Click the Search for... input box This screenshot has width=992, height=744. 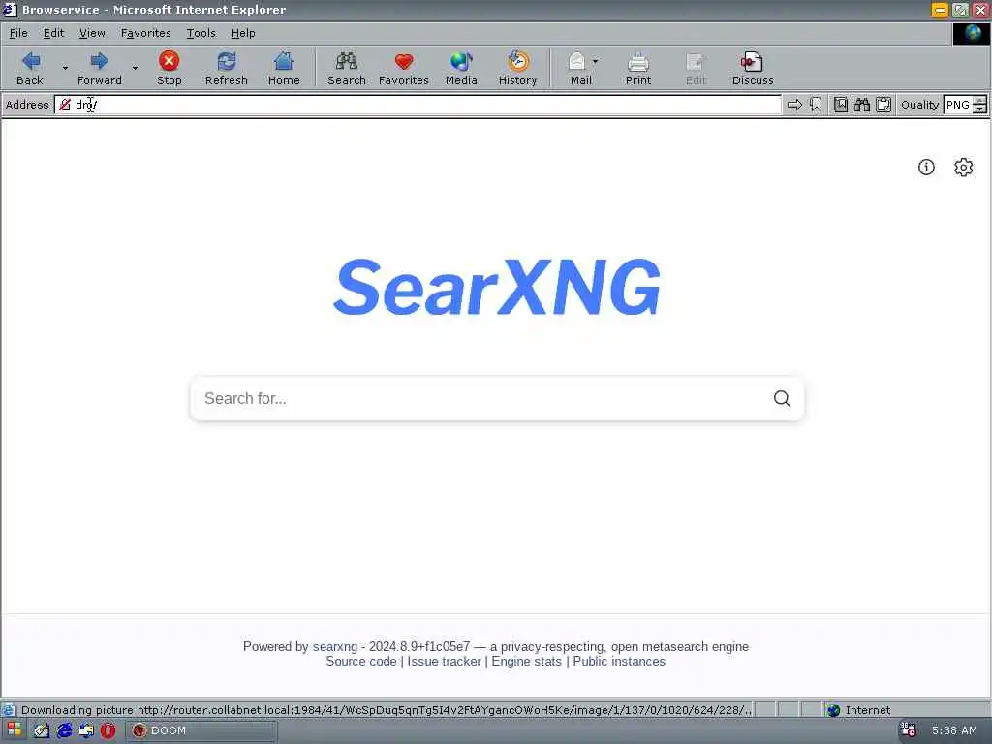pos(480,398)
